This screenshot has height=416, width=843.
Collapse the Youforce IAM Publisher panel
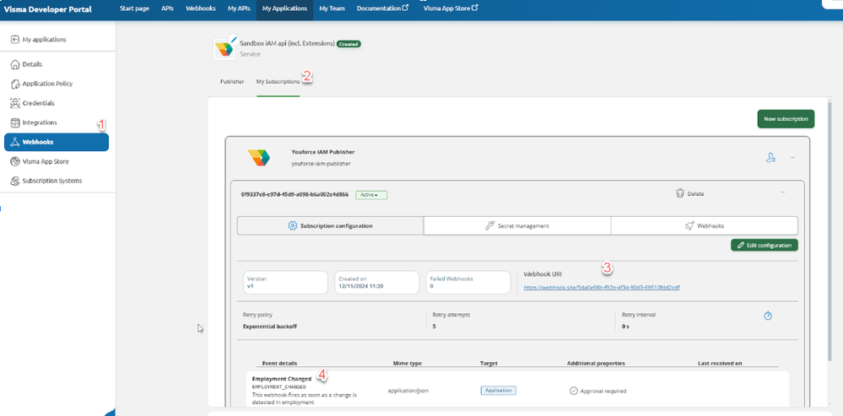click(x=792, y=157)
